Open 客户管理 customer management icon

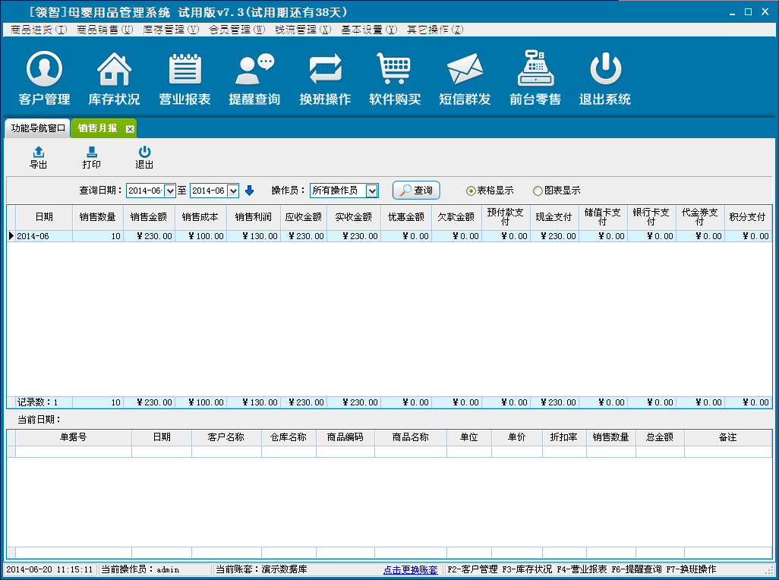[44, 70]
